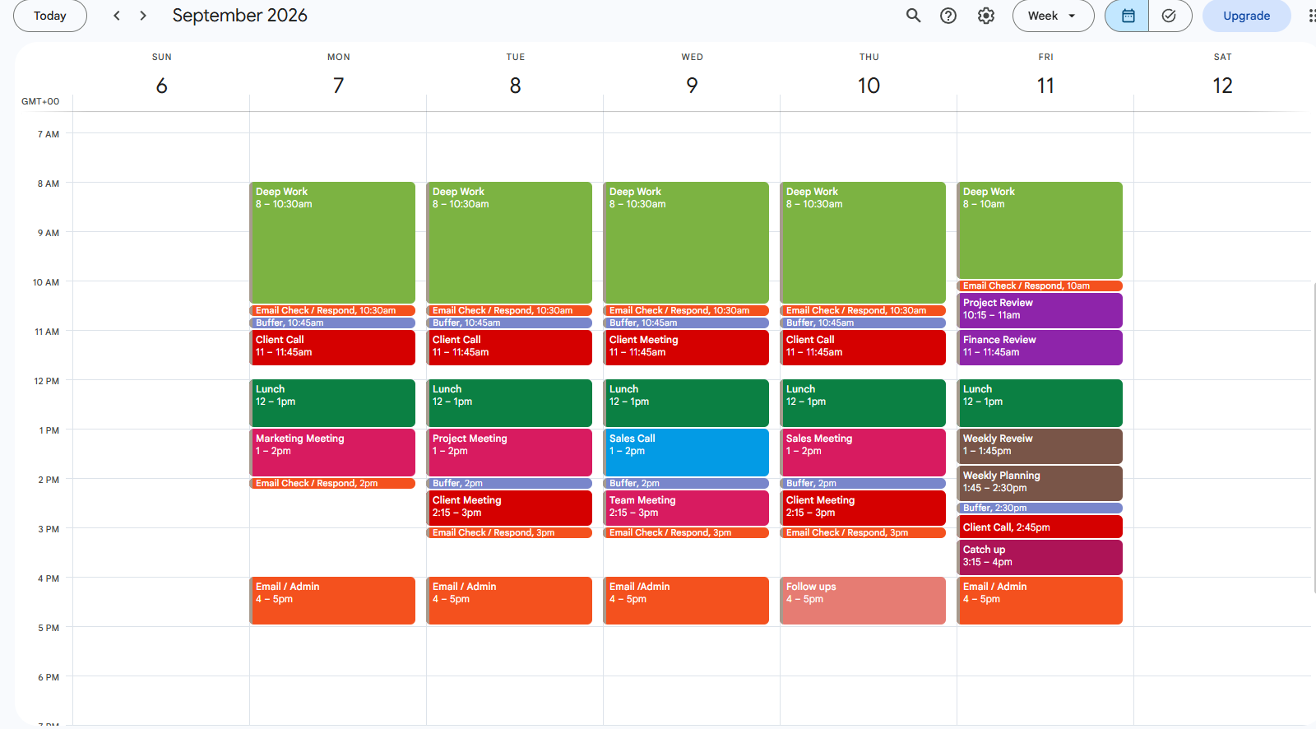Go to the next week

[143, 16]
